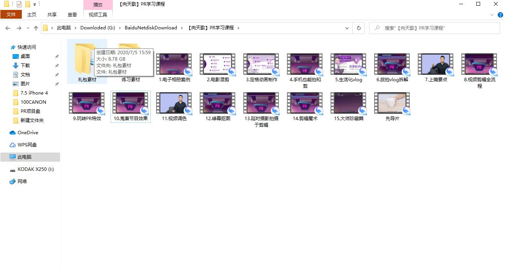The width and height of the screenshot is (505, 270).
Task: Click the search box for PR学习课程
Action: coord(434,28)
